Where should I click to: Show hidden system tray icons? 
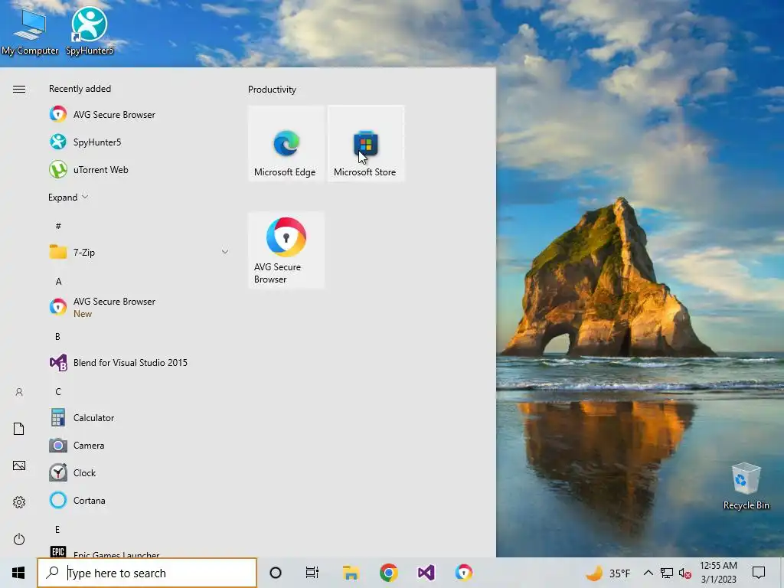pyautogui.click(x=648, y=573)
